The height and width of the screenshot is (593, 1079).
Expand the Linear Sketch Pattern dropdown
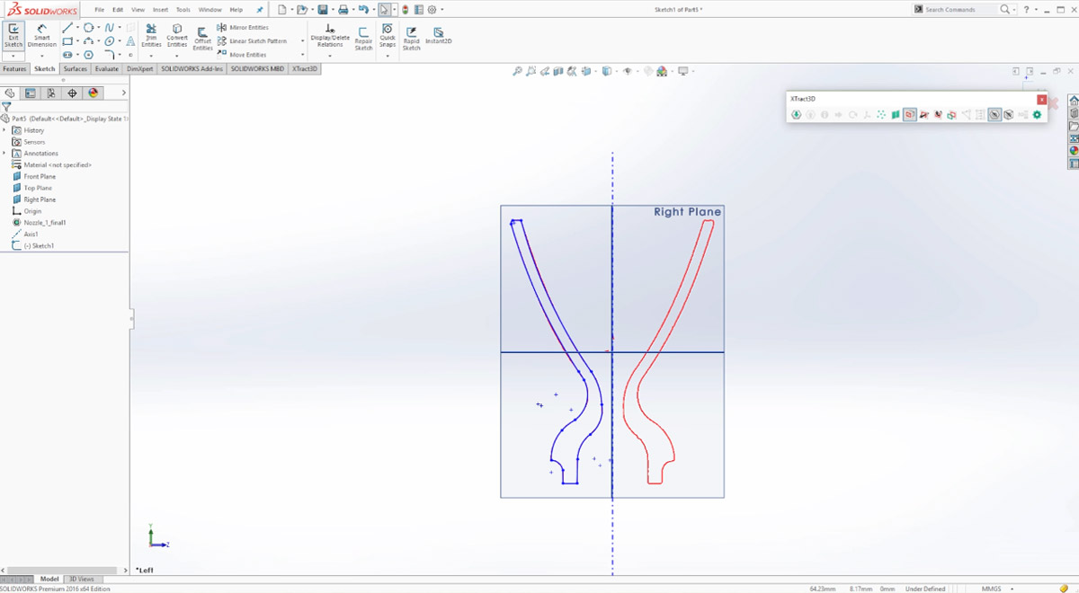(302, 40)
